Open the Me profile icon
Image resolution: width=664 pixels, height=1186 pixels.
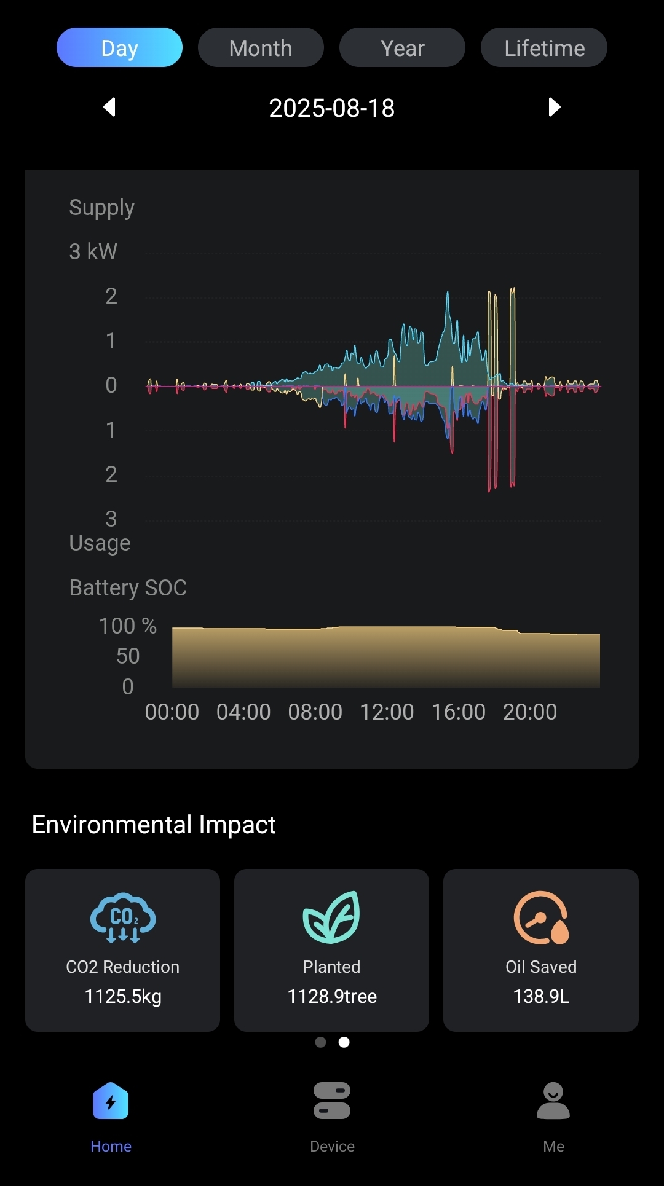[553, 1101]
